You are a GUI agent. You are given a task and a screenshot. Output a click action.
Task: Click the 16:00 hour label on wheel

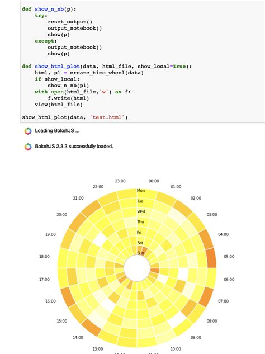pyautogui.click(x=50, y=301)
